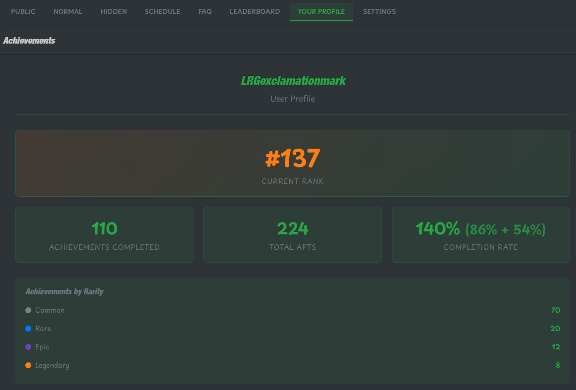
Task: Click the Achievements page heading
Action: (29, 40)
